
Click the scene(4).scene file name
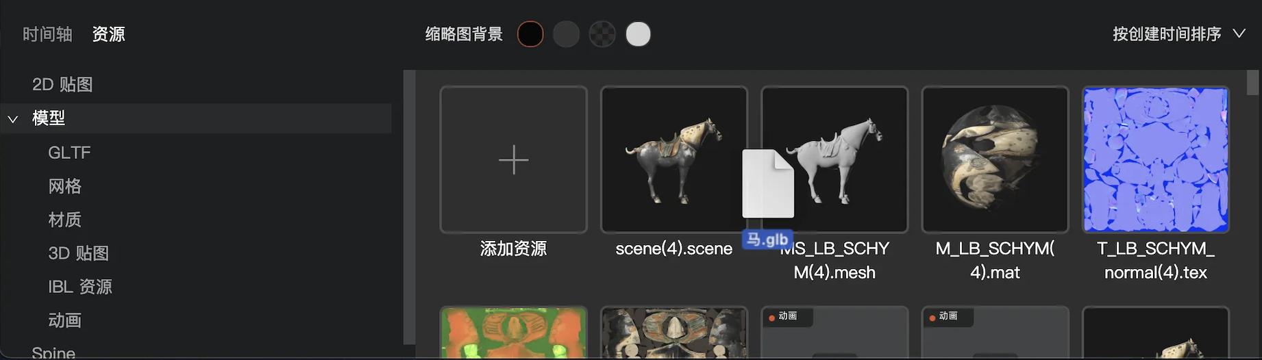(673, 248)
